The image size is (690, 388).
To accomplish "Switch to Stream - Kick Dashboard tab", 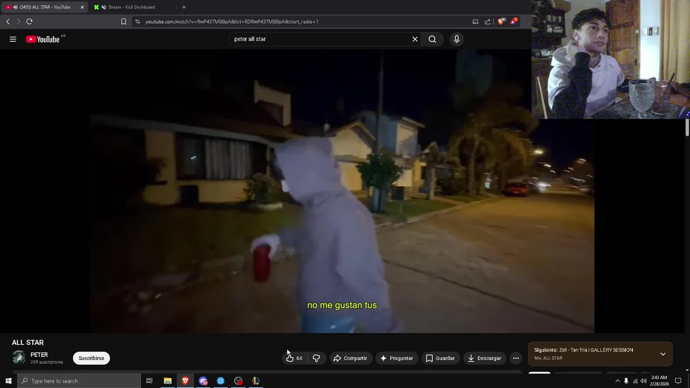I will [131, 7].
